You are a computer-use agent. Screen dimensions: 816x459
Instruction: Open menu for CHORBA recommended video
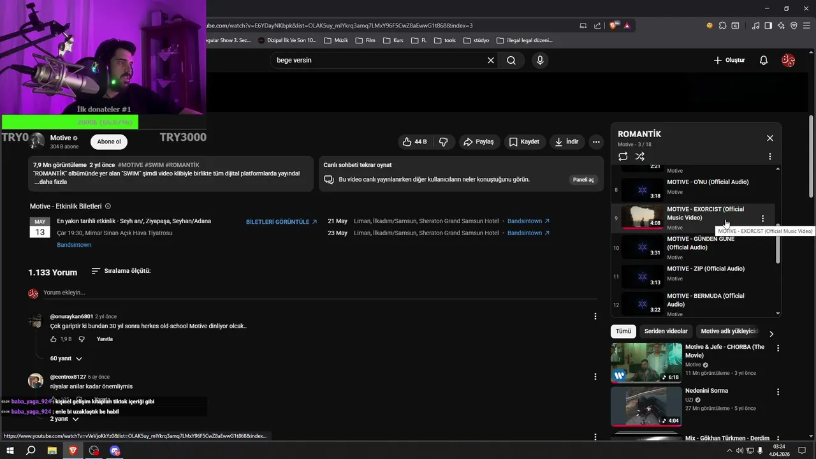coord(778,348)
